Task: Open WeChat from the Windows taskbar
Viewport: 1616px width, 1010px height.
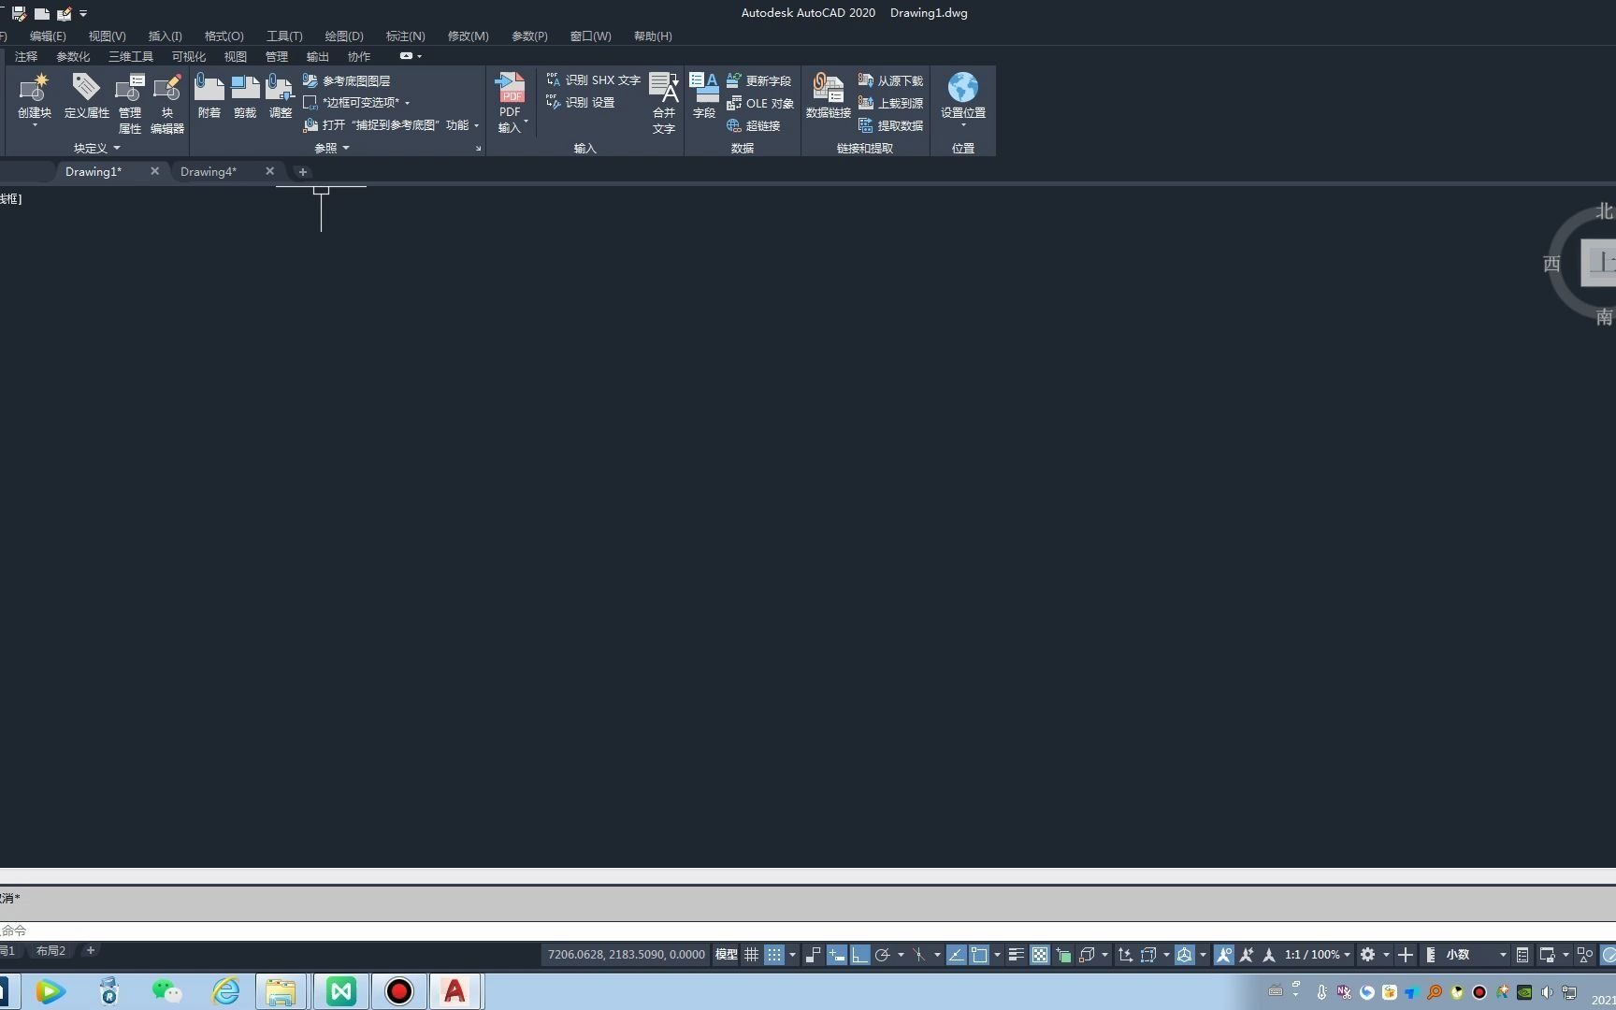Action: pyautogui.click(x=167, y=991)
